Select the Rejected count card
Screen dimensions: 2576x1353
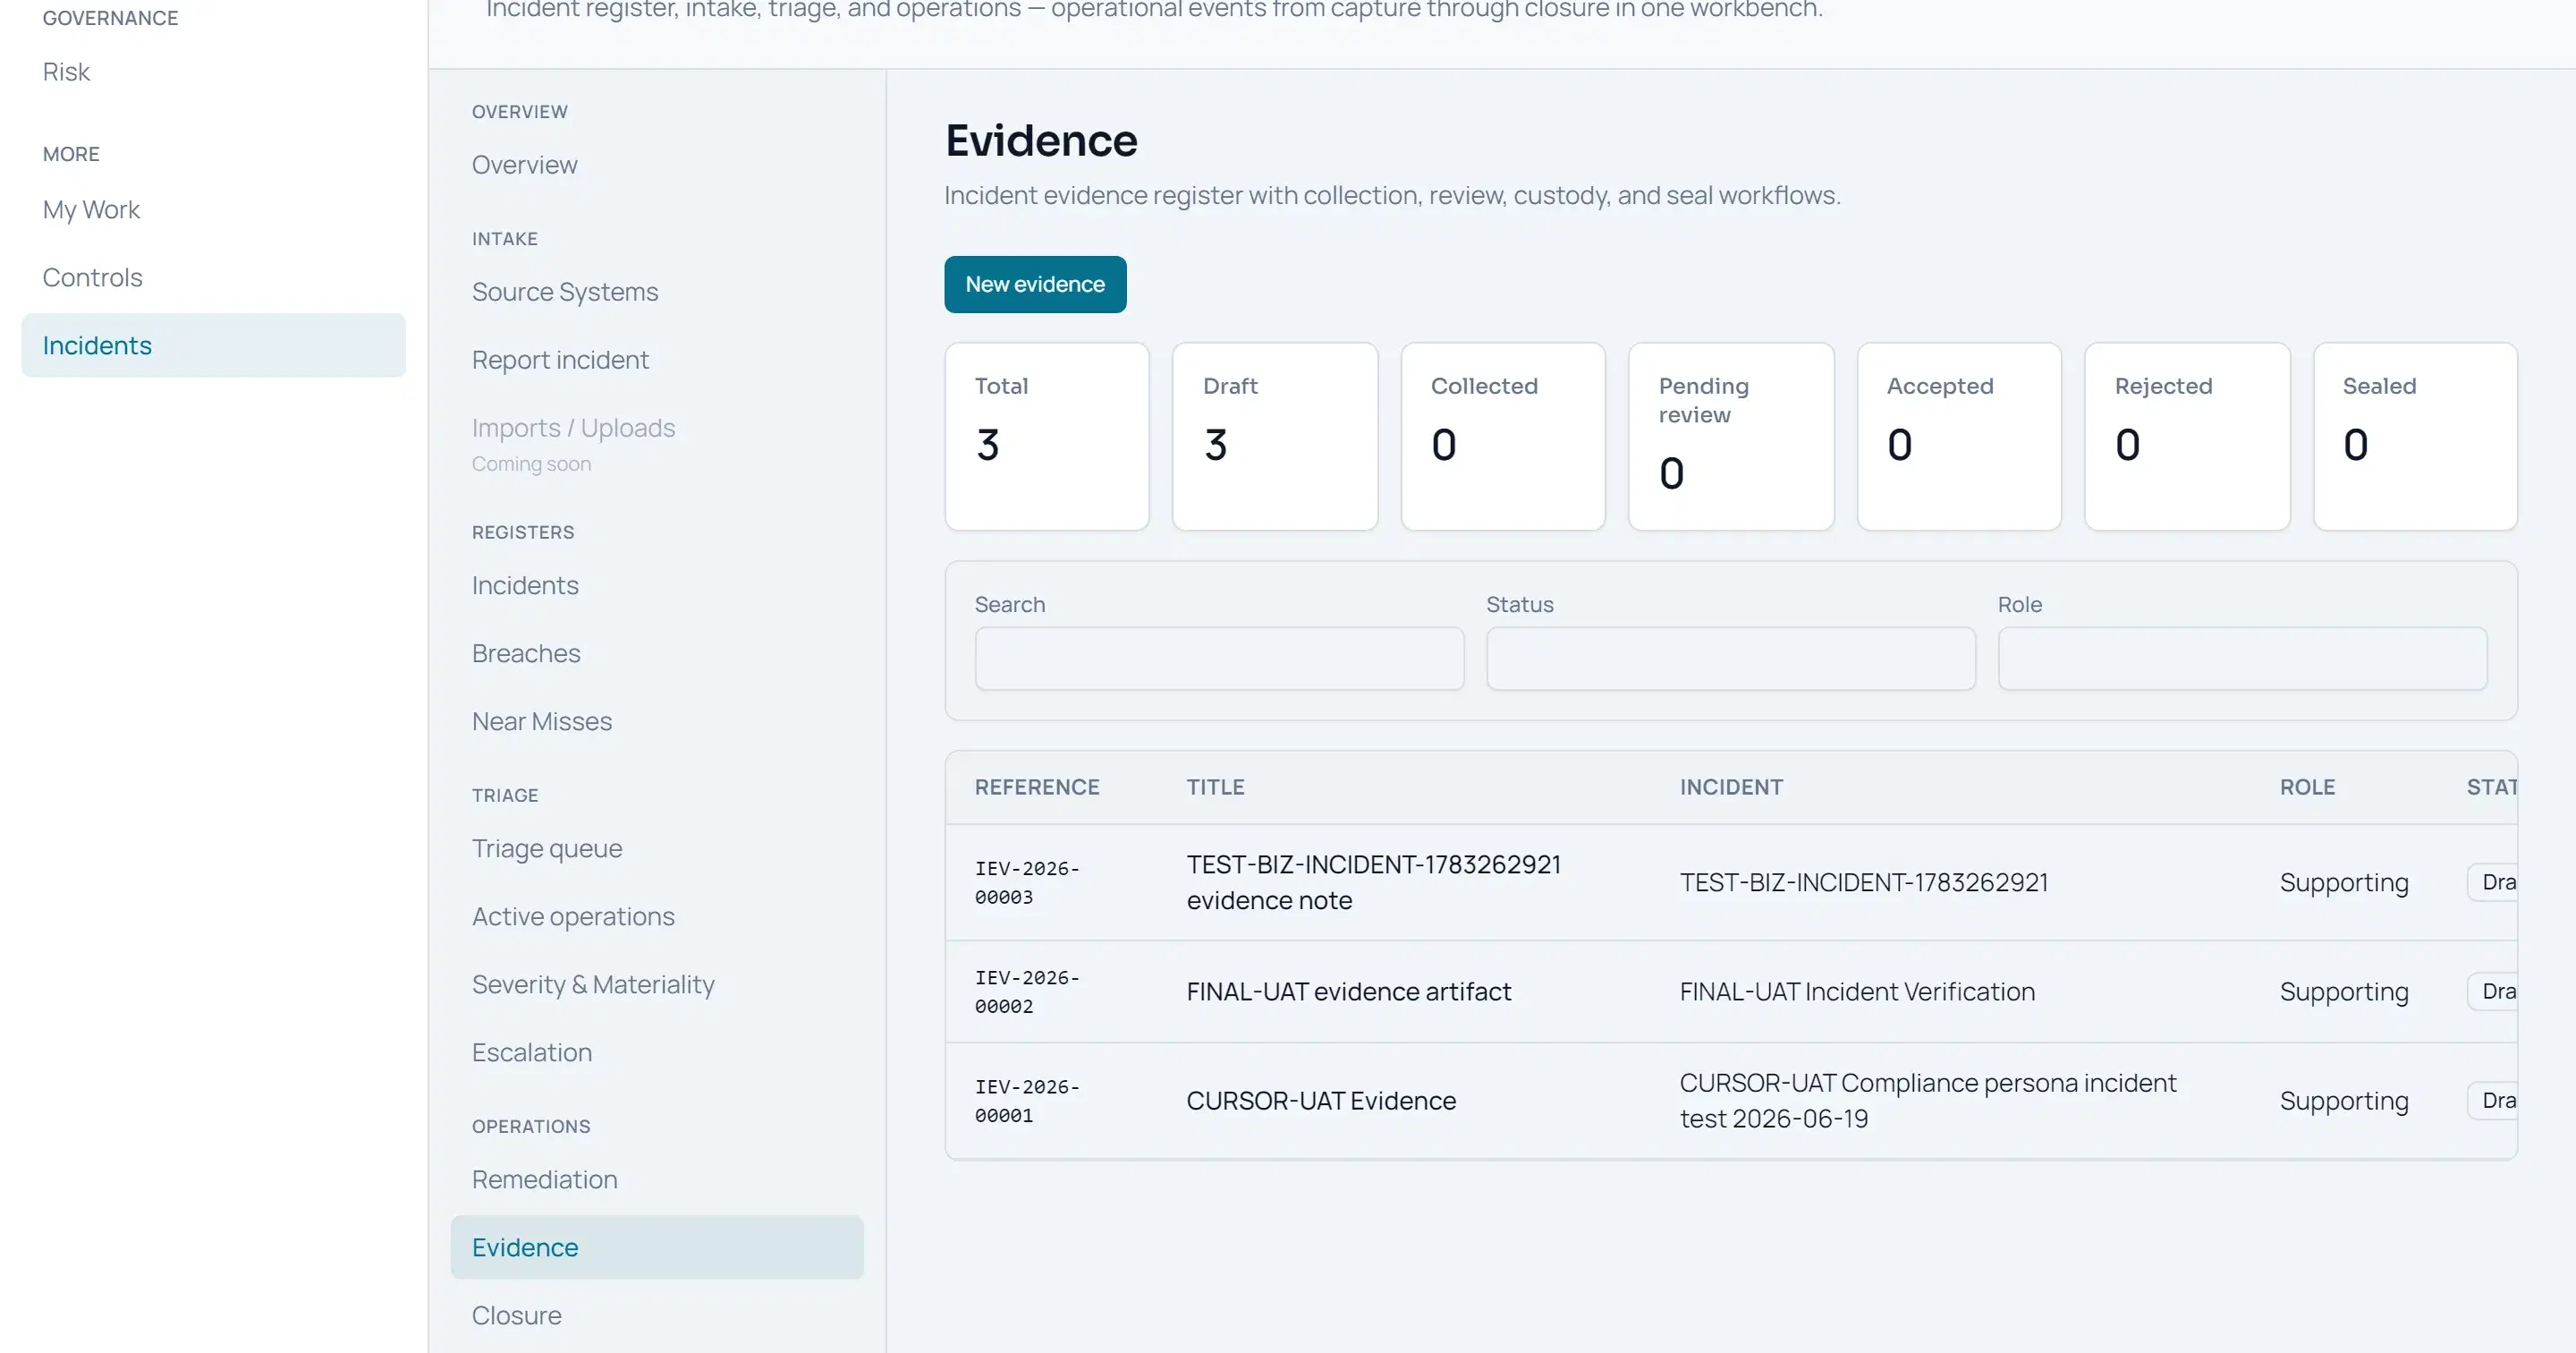2187,437
